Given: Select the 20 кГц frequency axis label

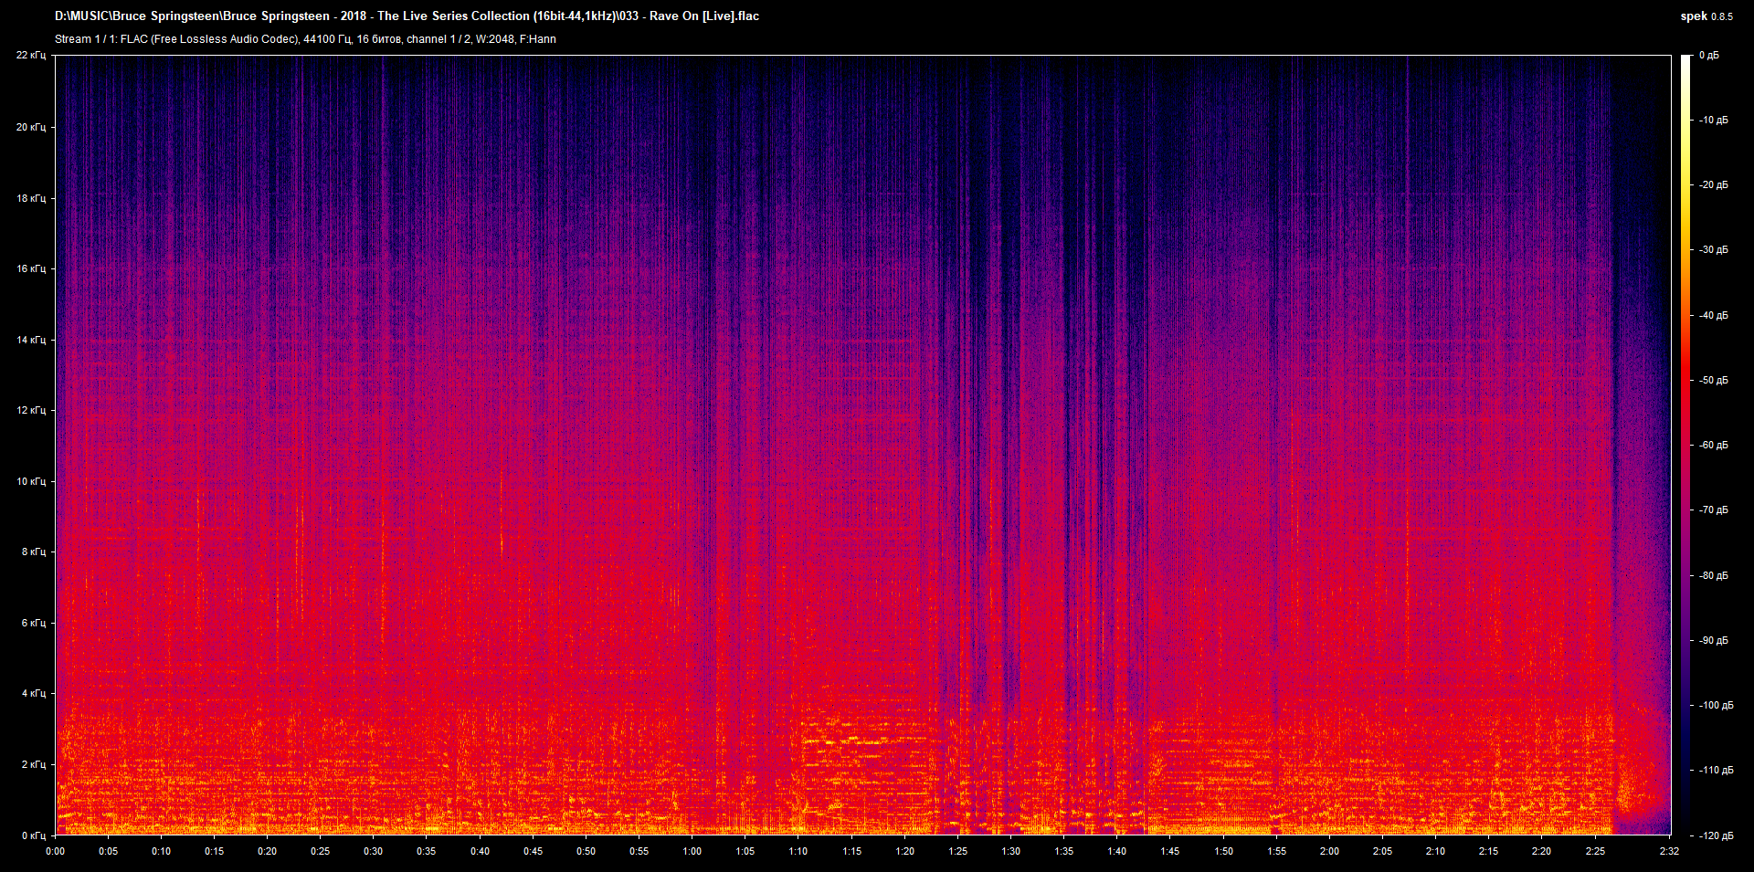Looking at the screenshot, I should pyautogui.click(x=31, y=127).
